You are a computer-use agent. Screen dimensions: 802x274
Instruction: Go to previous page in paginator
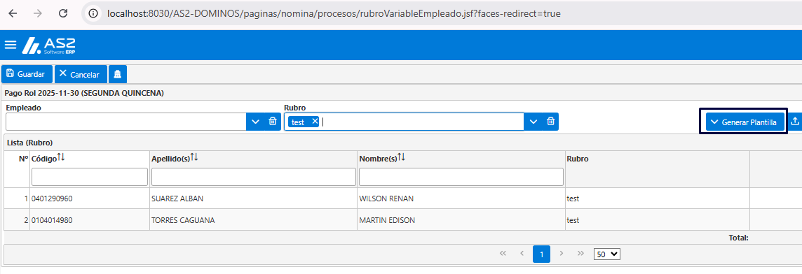(x=522, y=254)
